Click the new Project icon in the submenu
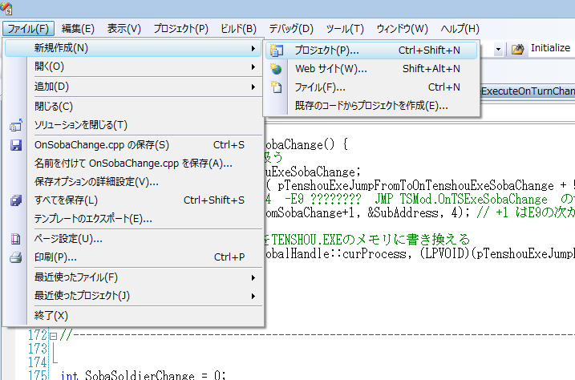 pyautogui.click(x=277, y=50)
